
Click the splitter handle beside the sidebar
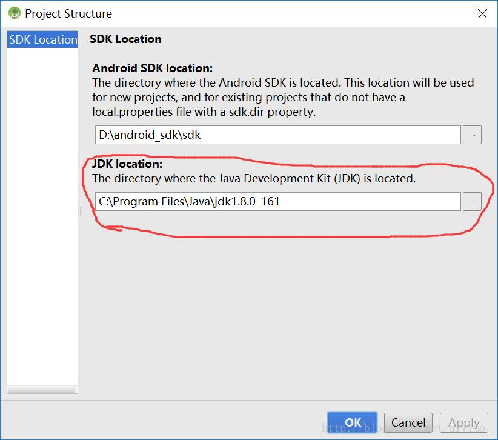[79, 212]
